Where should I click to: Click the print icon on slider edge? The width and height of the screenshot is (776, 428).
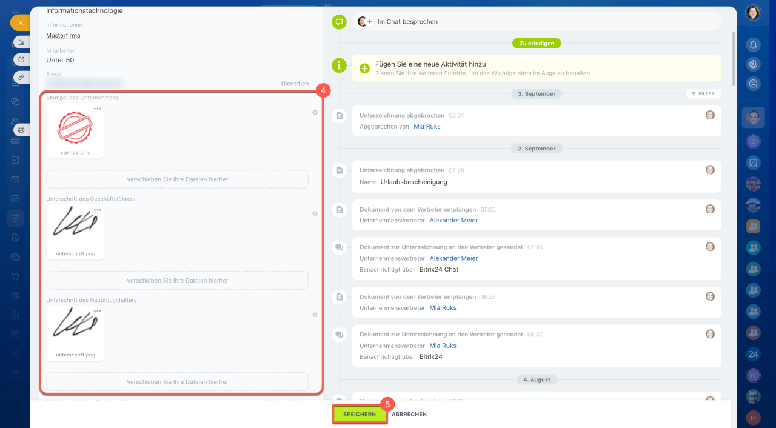(21, 130)
